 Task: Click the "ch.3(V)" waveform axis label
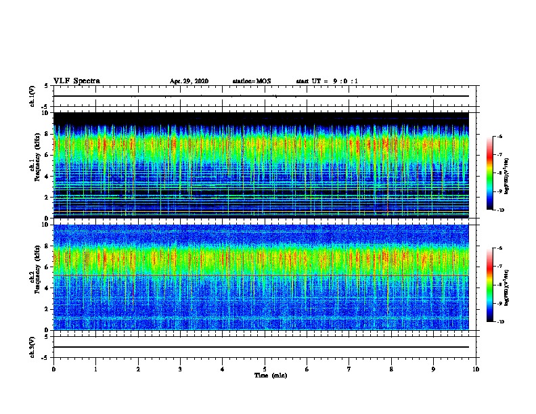32,347
